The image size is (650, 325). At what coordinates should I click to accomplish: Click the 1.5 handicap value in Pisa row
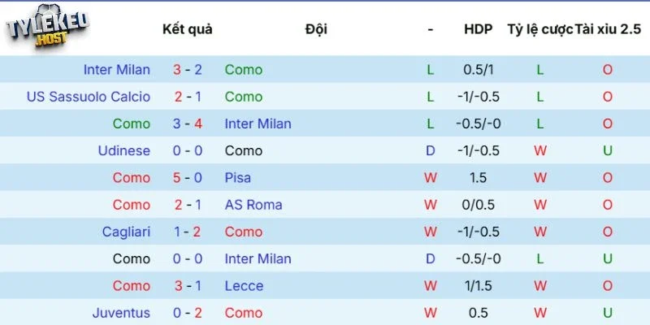[479, 177]
